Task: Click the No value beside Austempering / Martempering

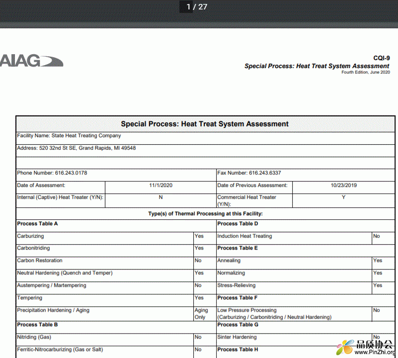Action: [198, 285]
